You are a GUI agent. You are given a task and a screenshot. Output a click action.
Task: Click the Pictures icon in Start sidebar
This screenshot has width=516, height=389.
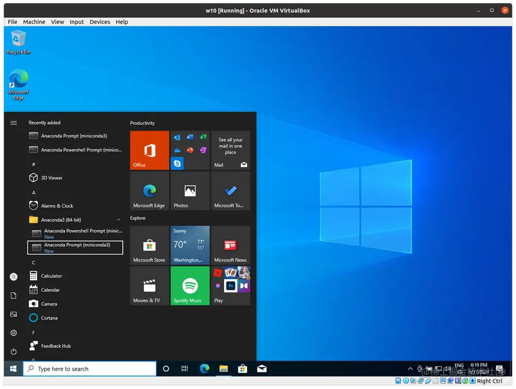coord(13,314)
